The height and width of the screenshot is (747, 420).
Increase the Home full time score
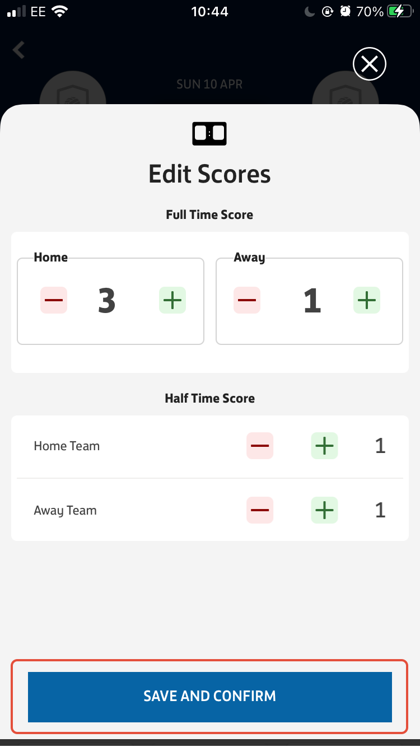click(172, 300)
